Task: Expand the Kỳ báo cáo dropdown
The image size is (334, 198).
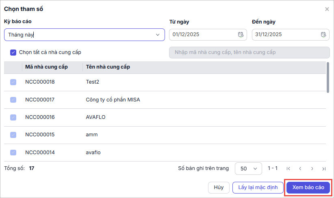Action: point(158,34)
